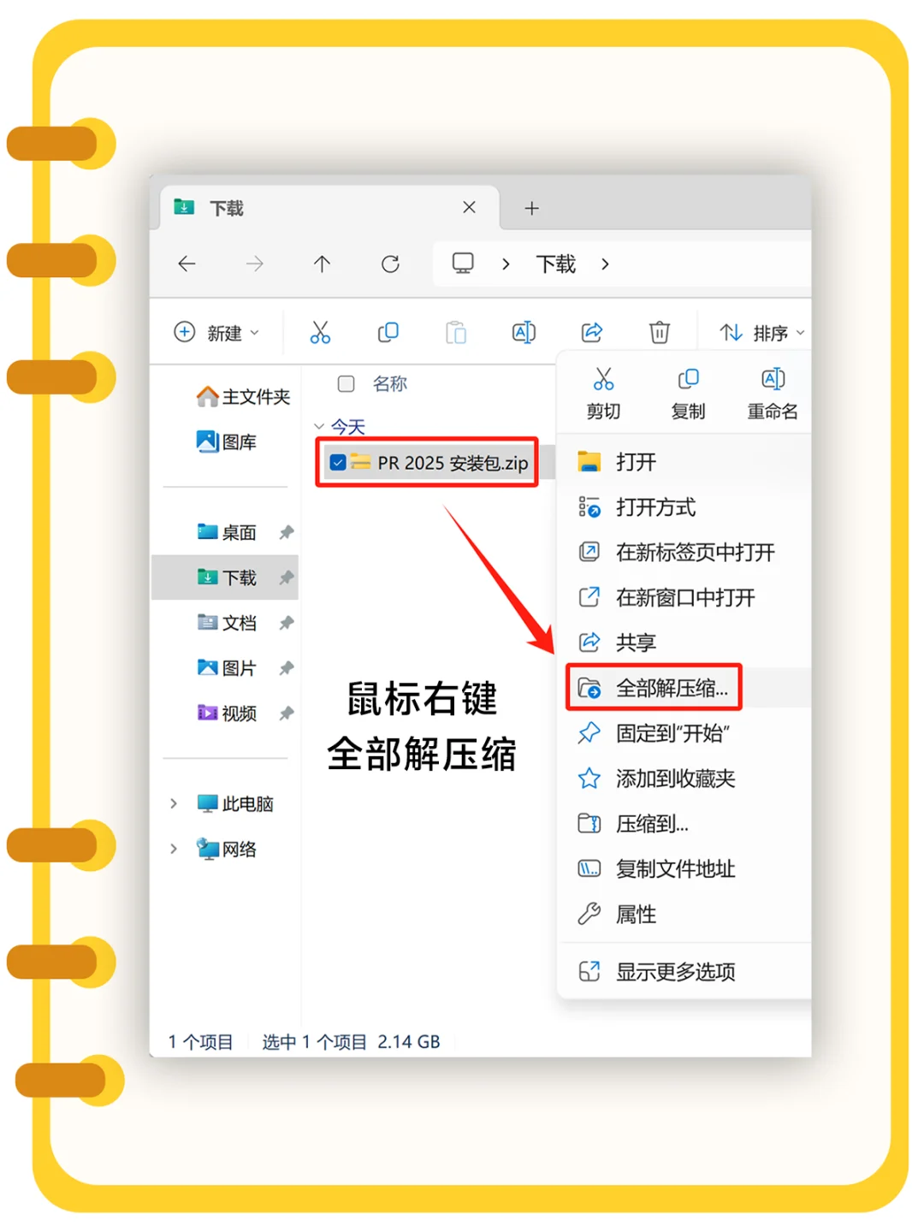Open 属性 from the context menu

click(x=636, y=914)
